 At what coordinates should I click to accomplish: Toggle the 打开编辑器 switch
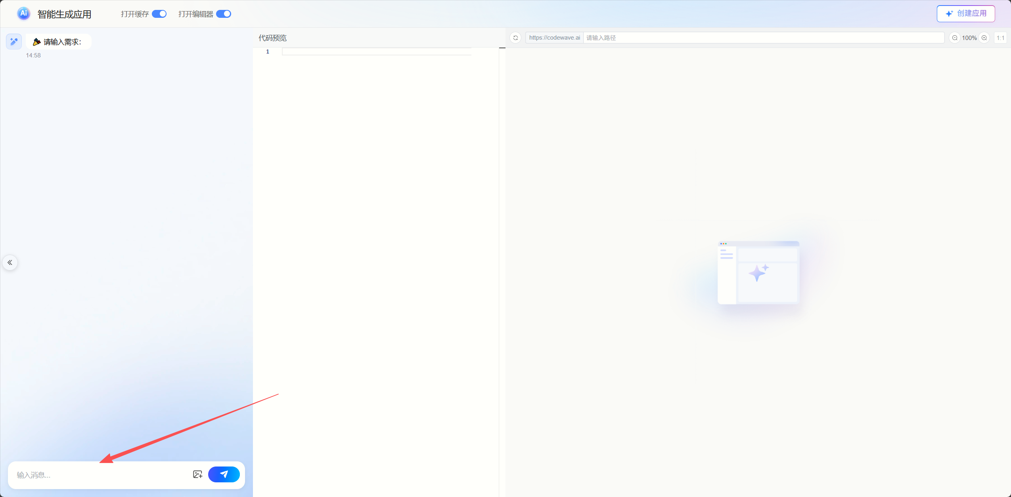(x=224, y=14)
